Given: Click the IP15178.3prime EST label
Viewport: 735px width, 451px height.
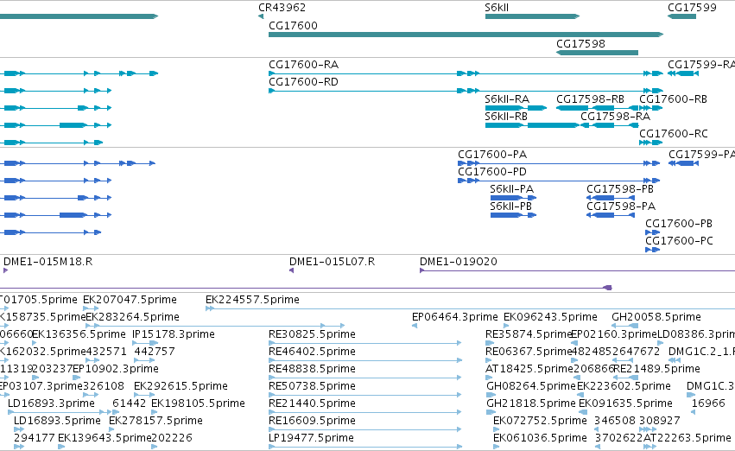Looking at the screenshot, I should click(174, 334).
